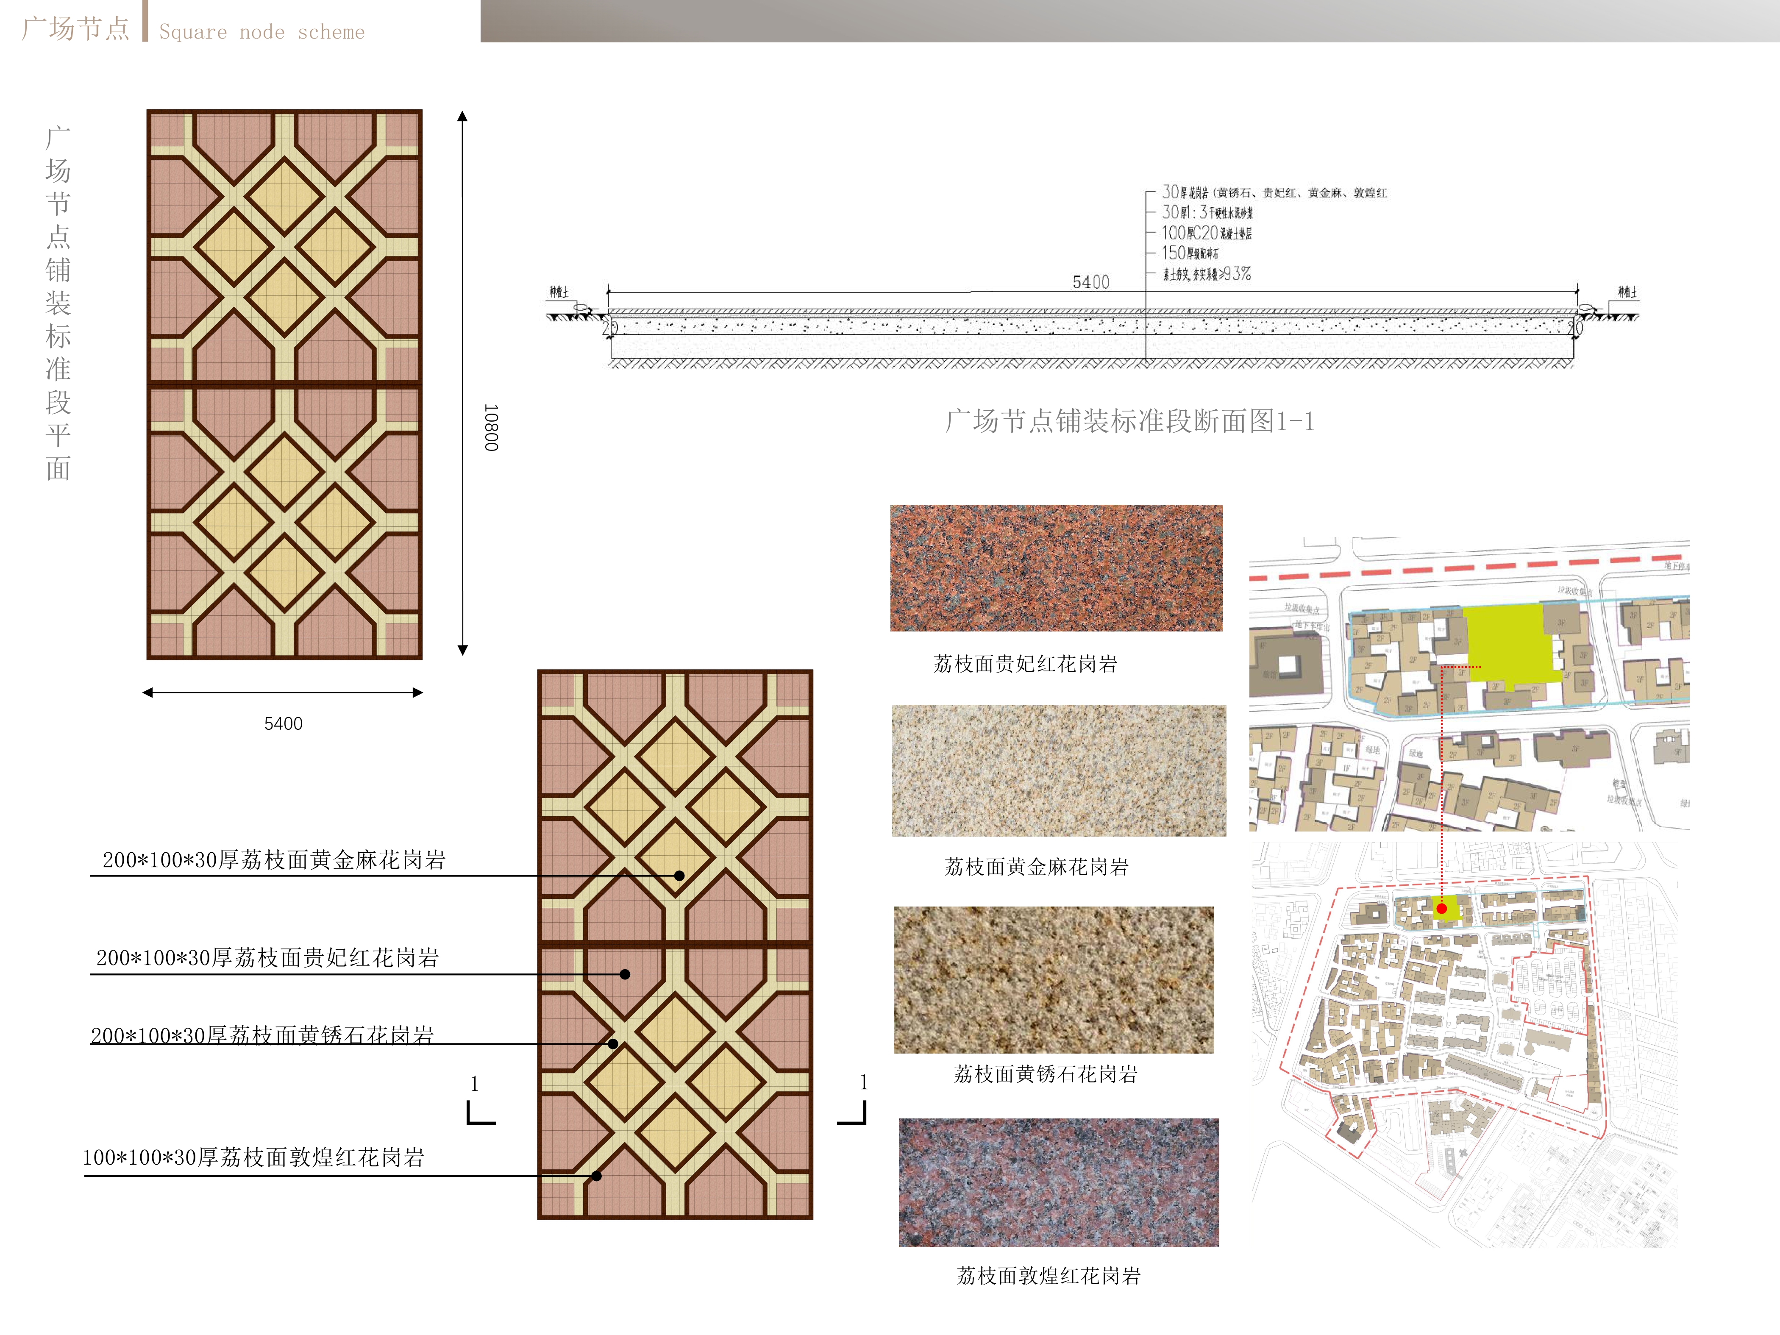Click the black callout dot for 黄锈石花岗岩

point(613,1044)
